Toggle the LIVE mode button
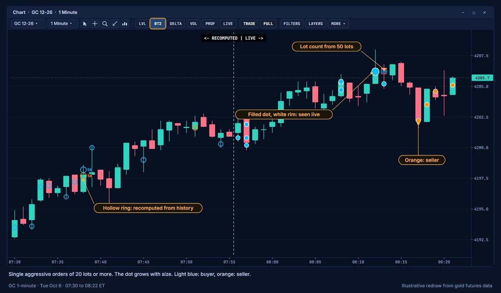This screenshot has height=293, width=501. coord(228,24)
